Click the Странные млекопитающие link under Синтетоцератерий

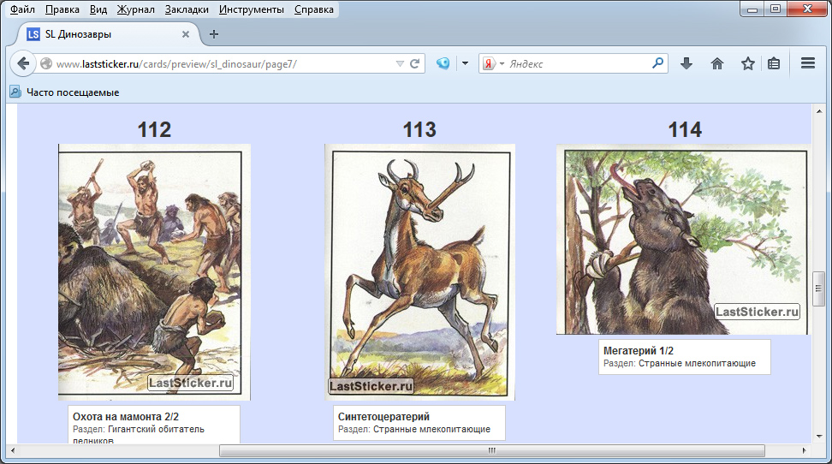(x=431, y=429)
